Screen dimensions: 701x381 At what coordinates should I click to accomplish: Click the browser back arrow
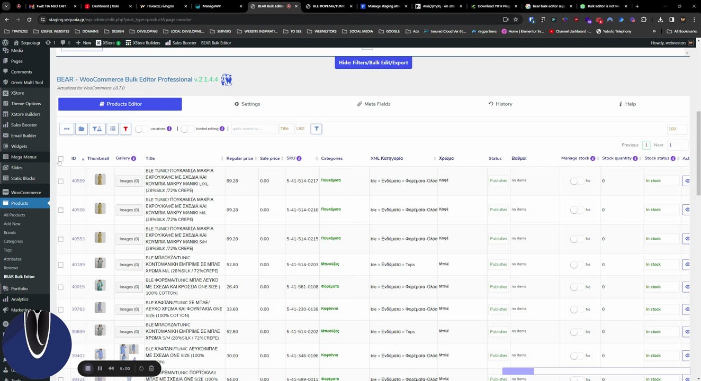[7, 20]
